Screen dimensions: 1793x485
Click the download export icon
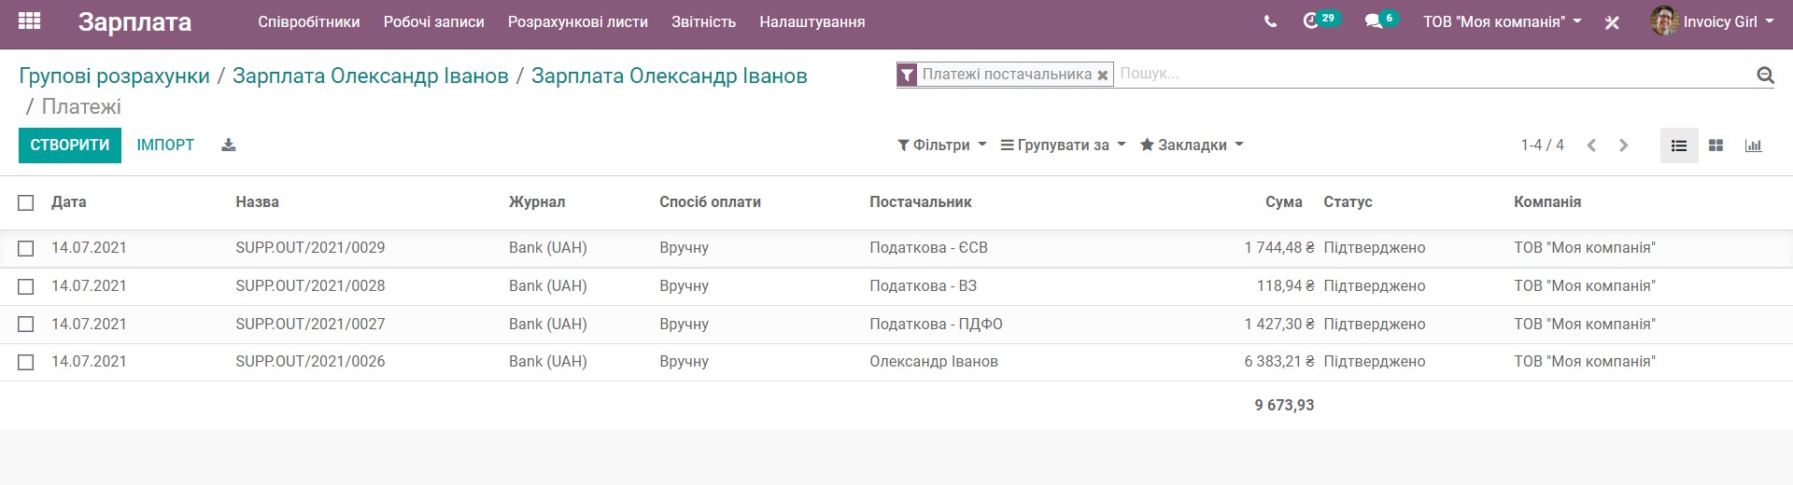[228, 145]
